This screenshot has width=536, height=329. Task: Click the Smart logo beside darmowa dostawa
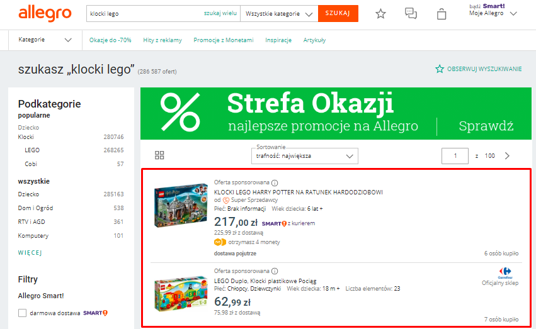[x=95, y=313]
